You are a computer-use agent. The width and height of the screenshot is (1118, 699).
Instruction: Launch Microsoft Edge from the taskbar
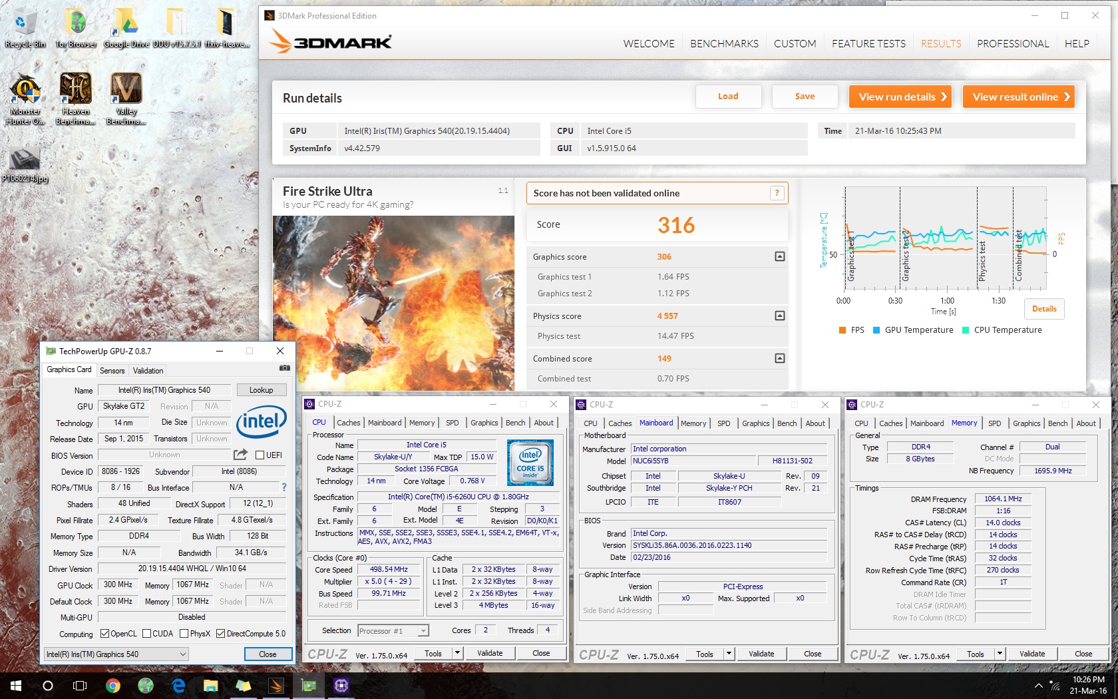click(x=178, y=686)
